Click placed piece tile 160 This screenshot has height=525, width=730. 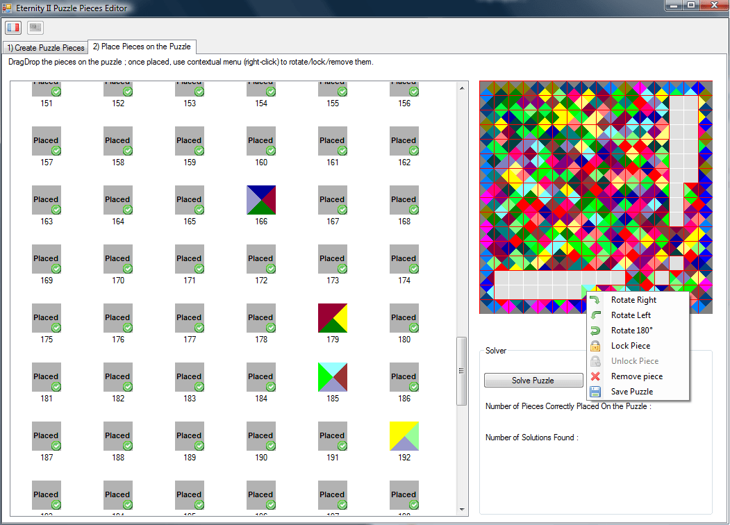(x=261, y=141)
